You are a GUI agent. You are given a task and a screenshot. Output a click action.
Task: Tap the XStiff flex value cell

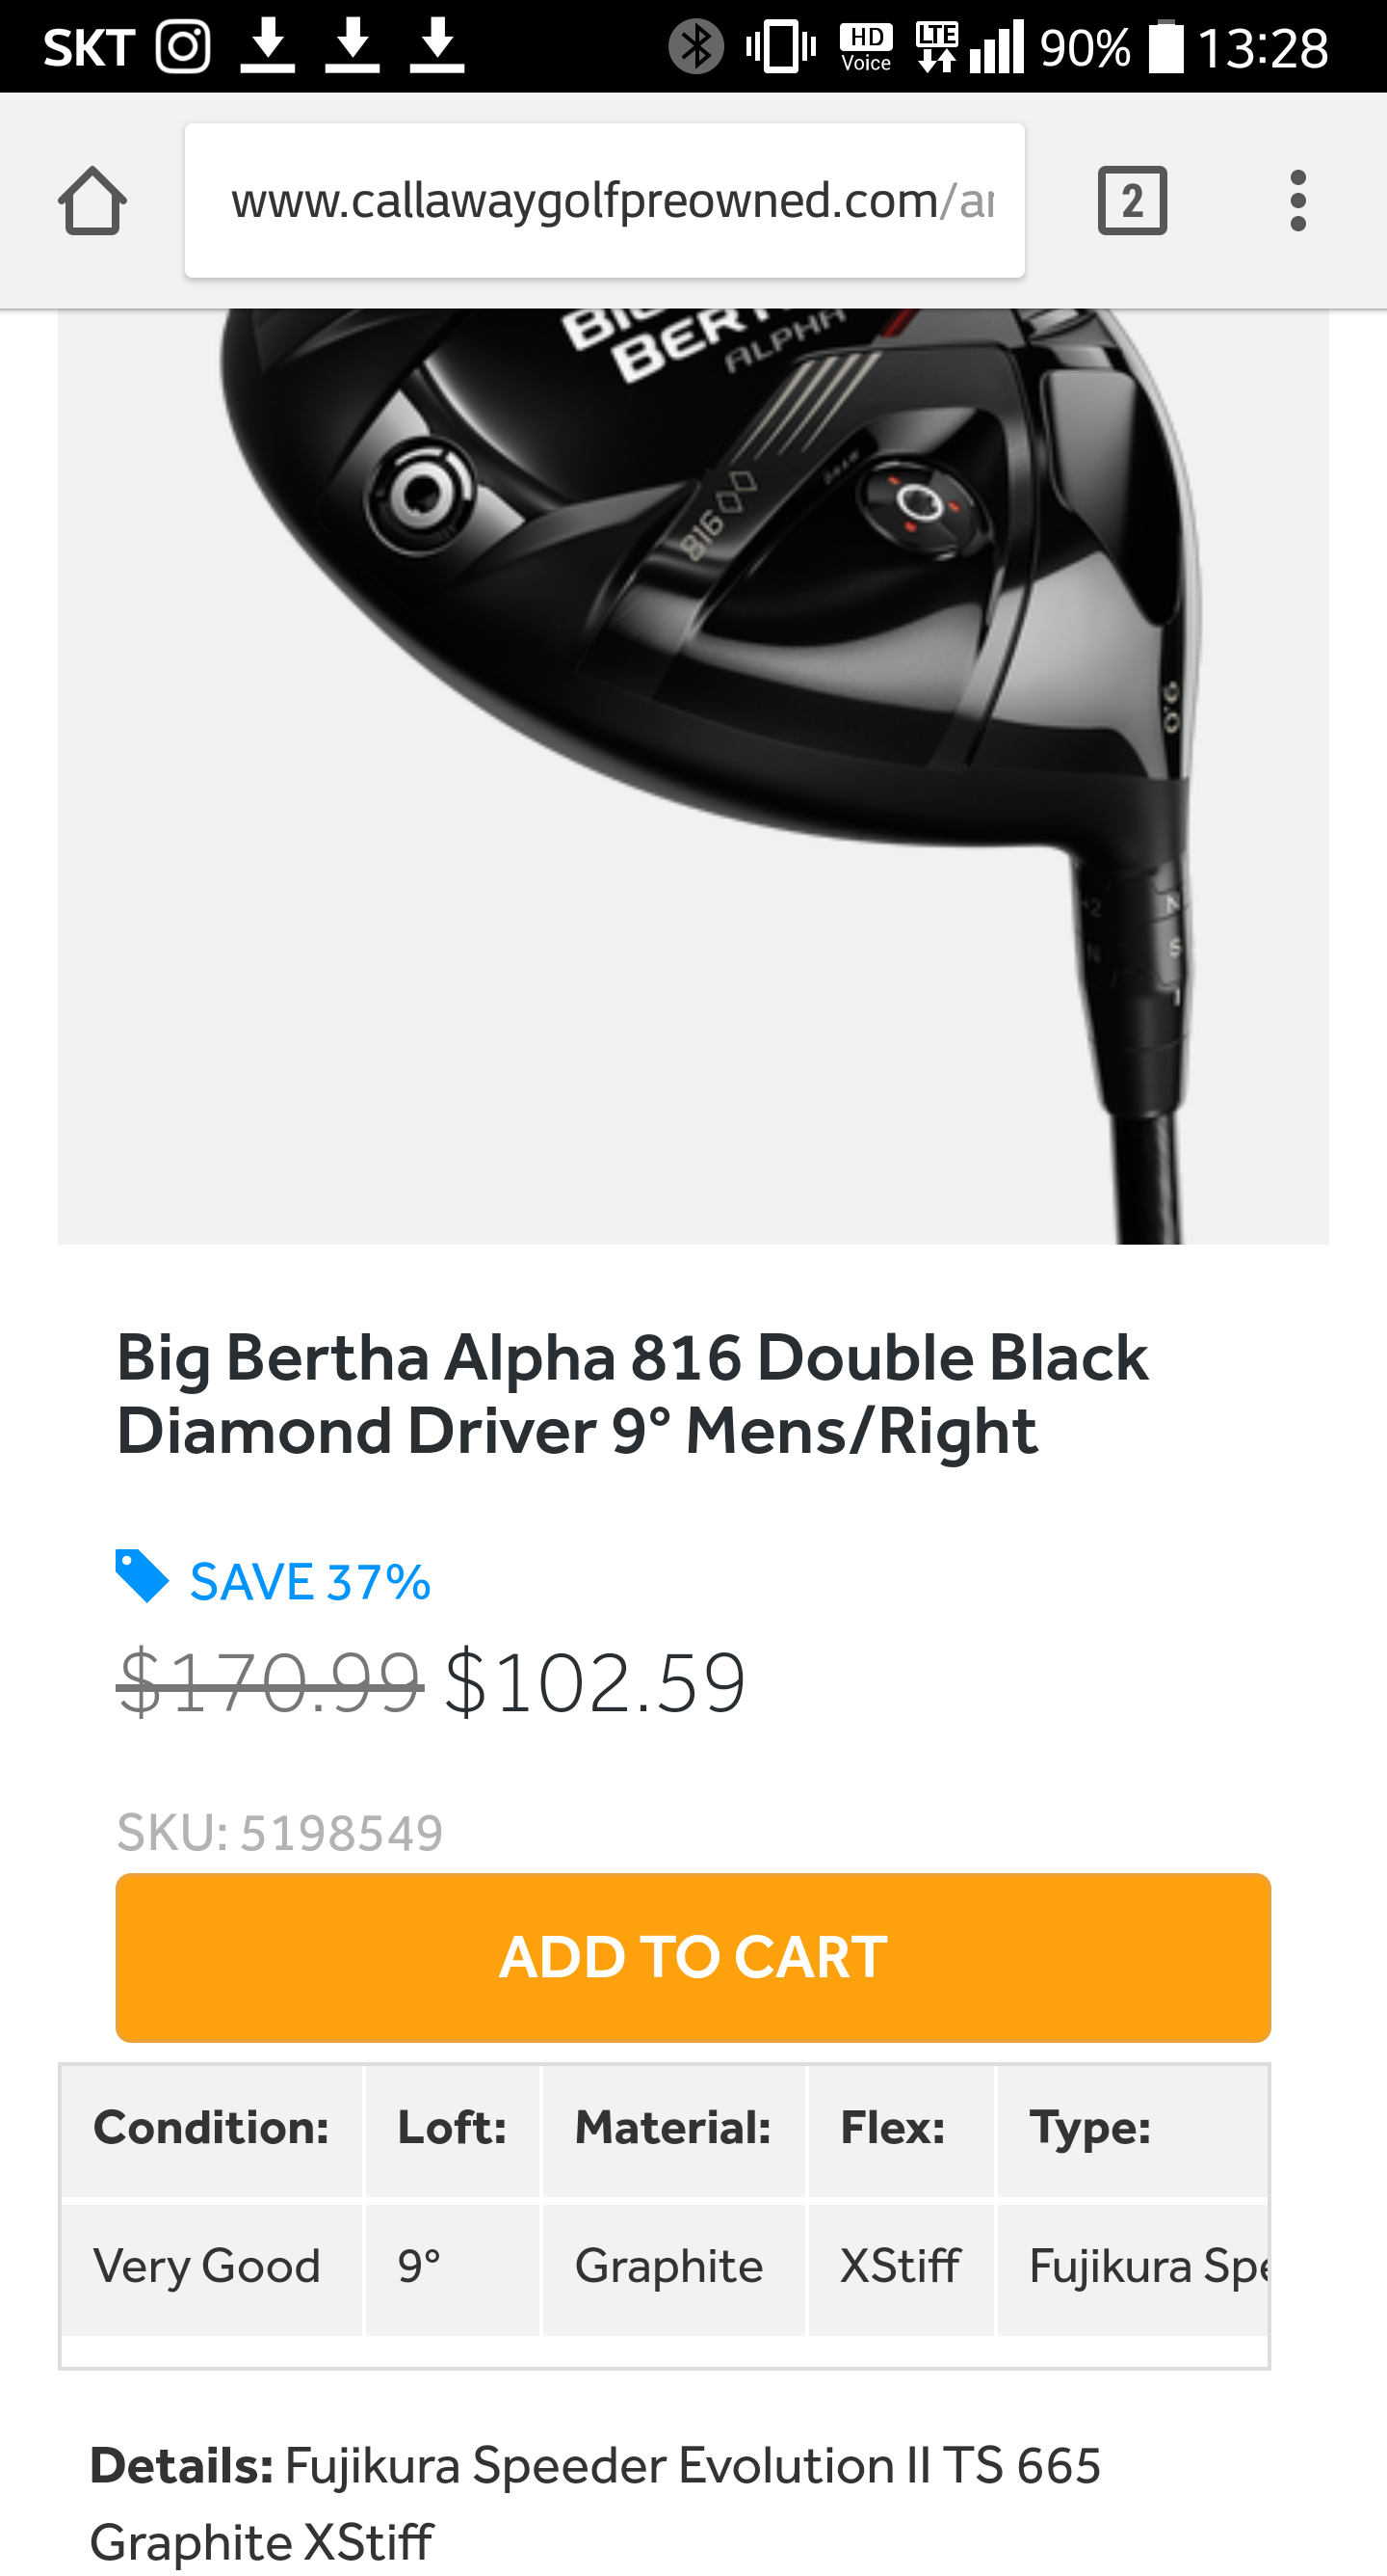[900, 2266]
